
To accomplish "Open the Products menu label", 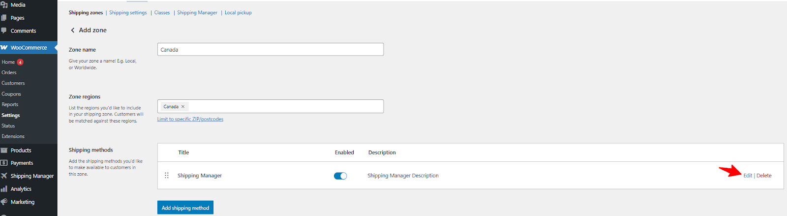I will point(21,151).
